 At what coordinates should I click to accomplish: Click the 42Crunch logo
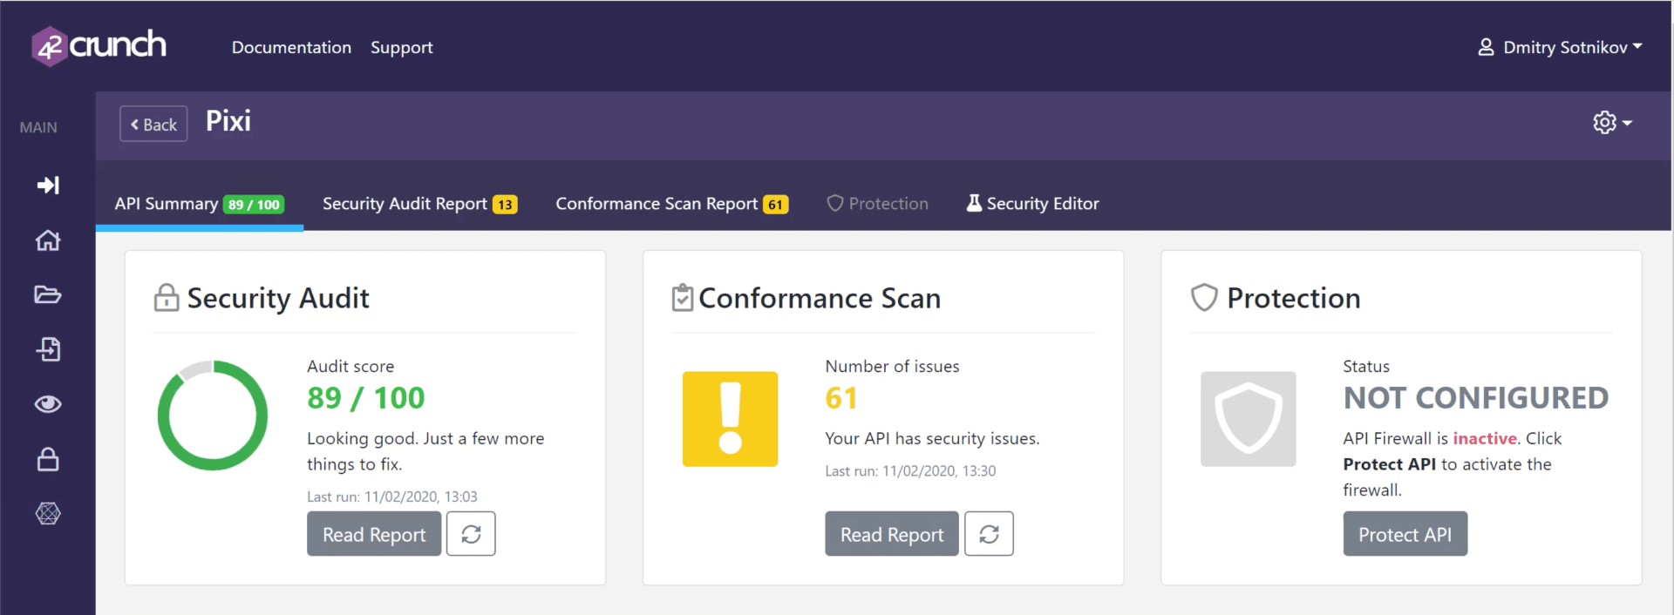pos(99,46)
